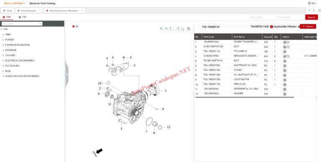Add the PTU-SHIELD part with plus icon
This screenshot has height=162, width=321.
click(x=285, y=51)
